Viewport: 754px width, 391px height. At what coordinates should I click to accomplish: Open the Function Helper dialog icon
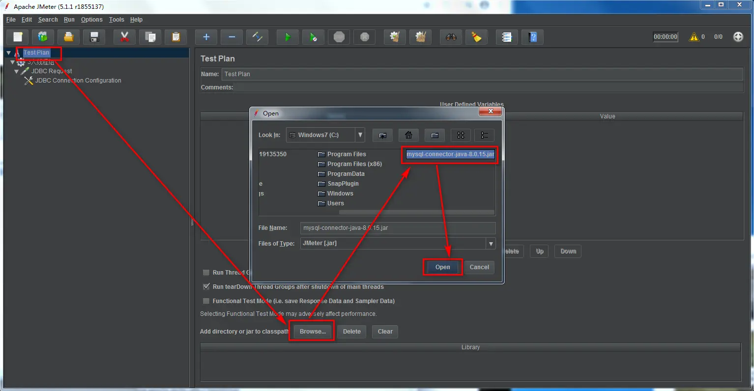coord(507,37)
